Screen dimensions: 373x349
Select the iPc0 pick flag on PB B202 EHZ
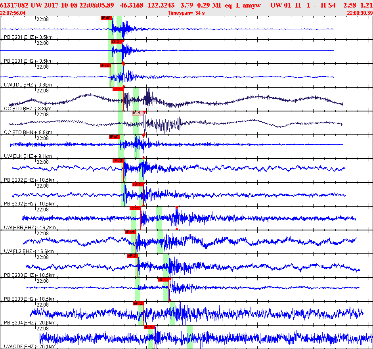tap(118, 161)
